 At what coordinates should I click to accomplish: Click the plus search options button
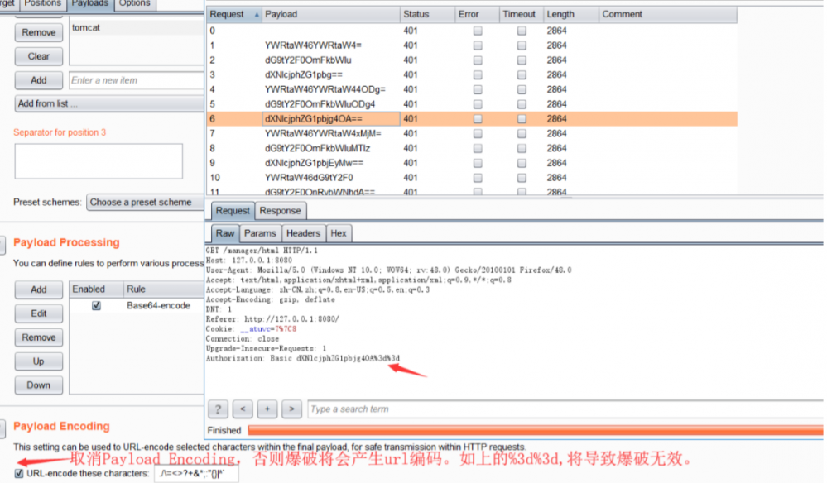(x=267, y=409)
